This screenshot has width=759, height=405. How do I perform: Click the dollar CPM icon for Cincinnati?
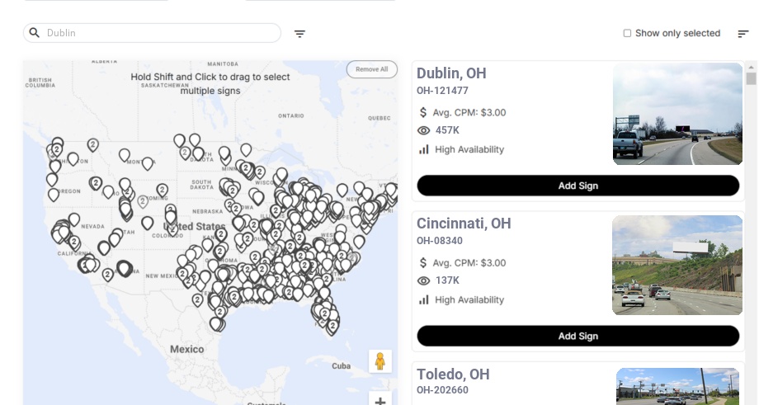[424, 263]
